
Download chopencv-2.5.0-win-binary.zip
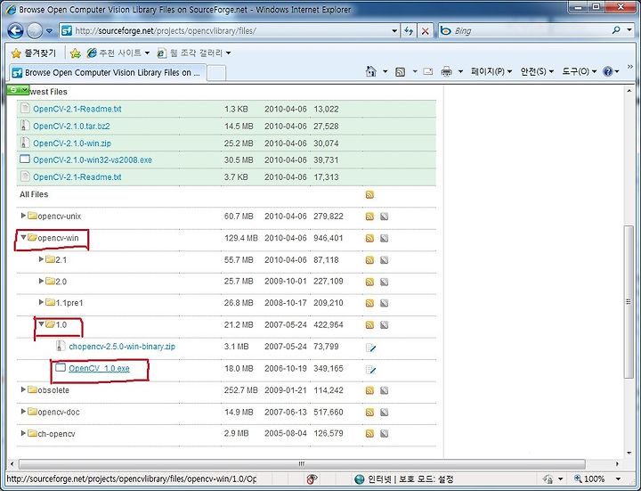coord(122,347)
